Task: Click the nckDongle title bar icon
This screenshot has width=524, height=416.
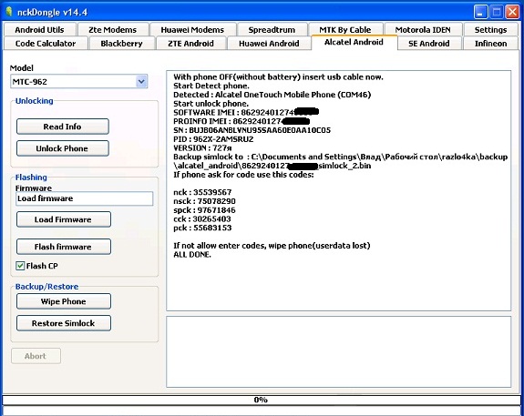Action: 9,12
